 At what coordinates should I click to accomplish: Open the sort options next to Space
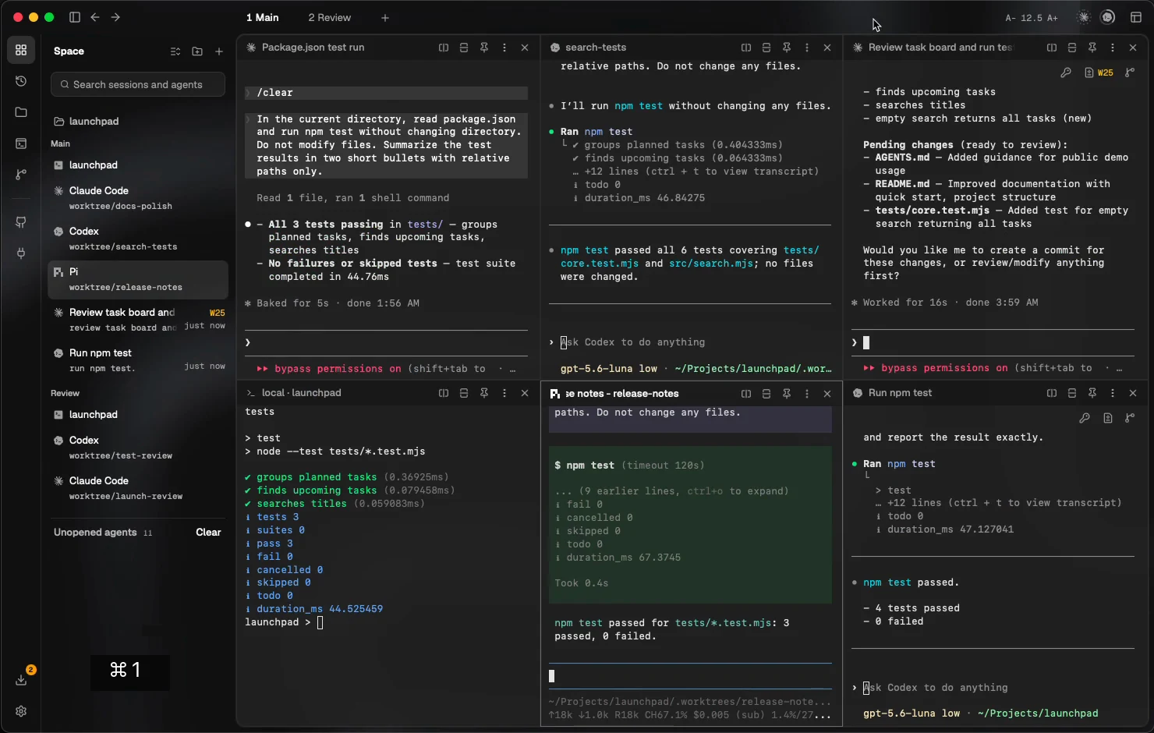pos(175,51)
